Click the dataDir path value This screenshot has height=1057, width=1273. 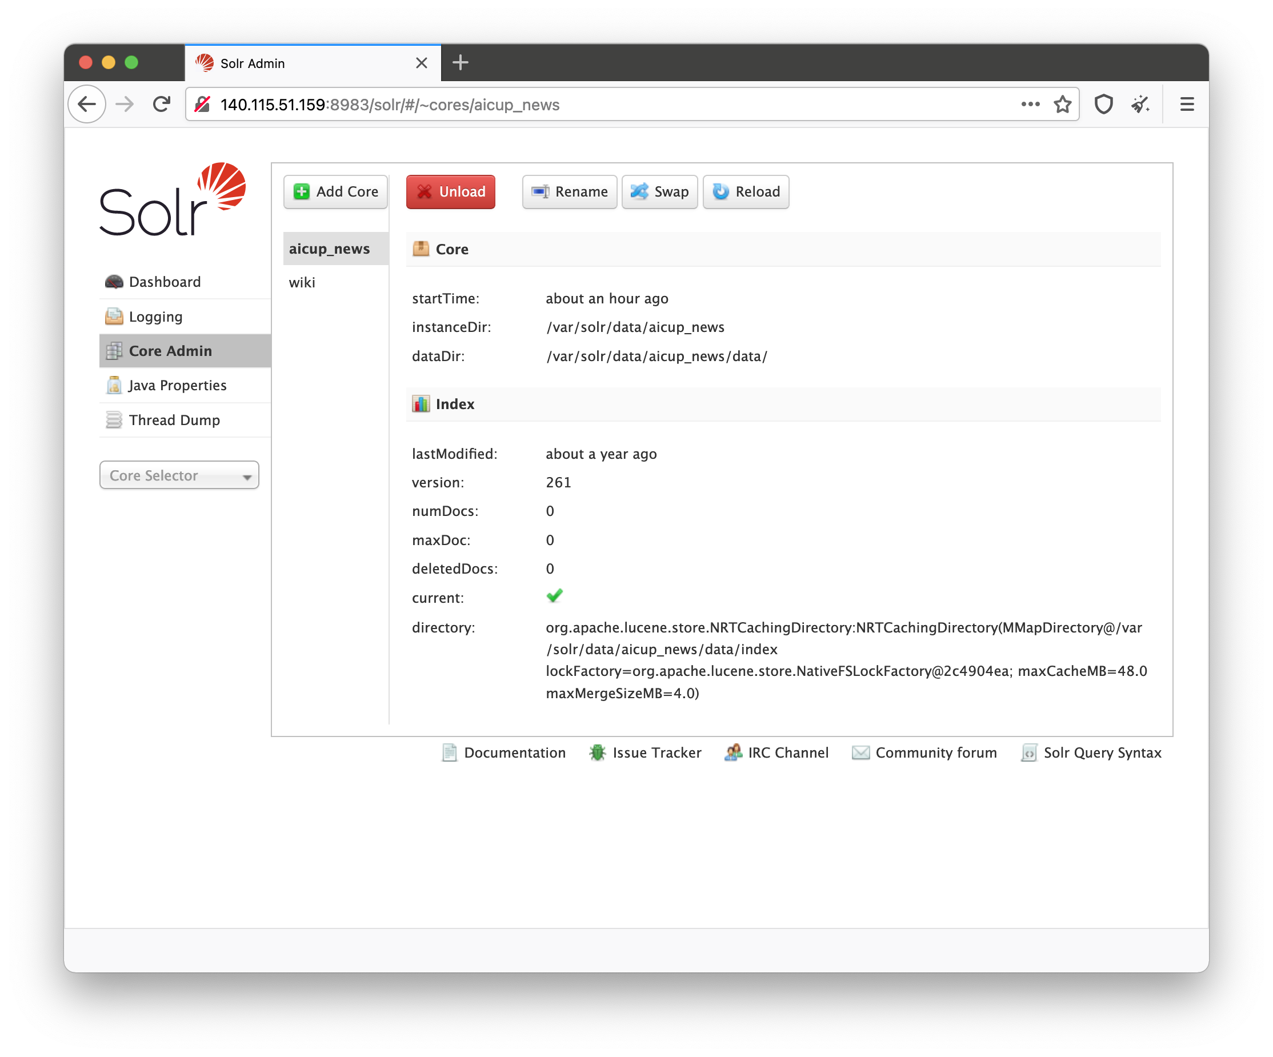tap(656, 357)
